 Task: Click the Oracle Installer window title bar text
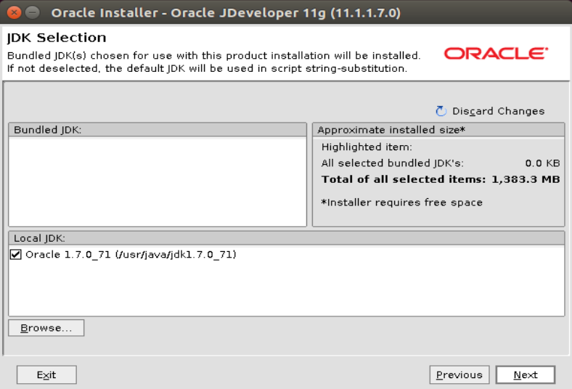tap(226, 13)
